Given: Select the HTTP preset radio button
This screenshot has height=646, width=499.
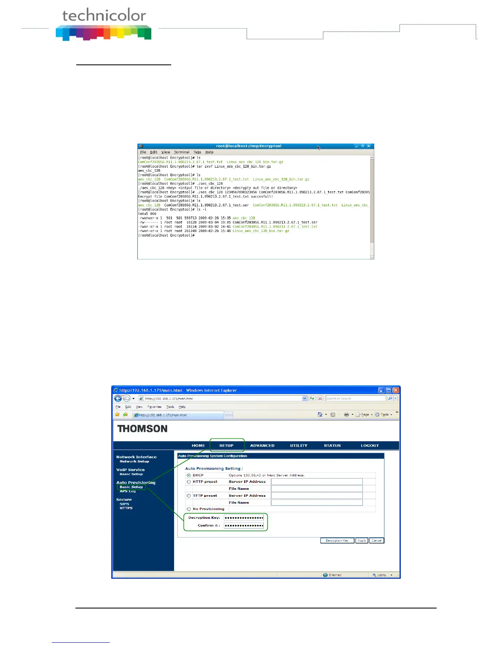Looking at the screenshot, I should tap(189, 482).
